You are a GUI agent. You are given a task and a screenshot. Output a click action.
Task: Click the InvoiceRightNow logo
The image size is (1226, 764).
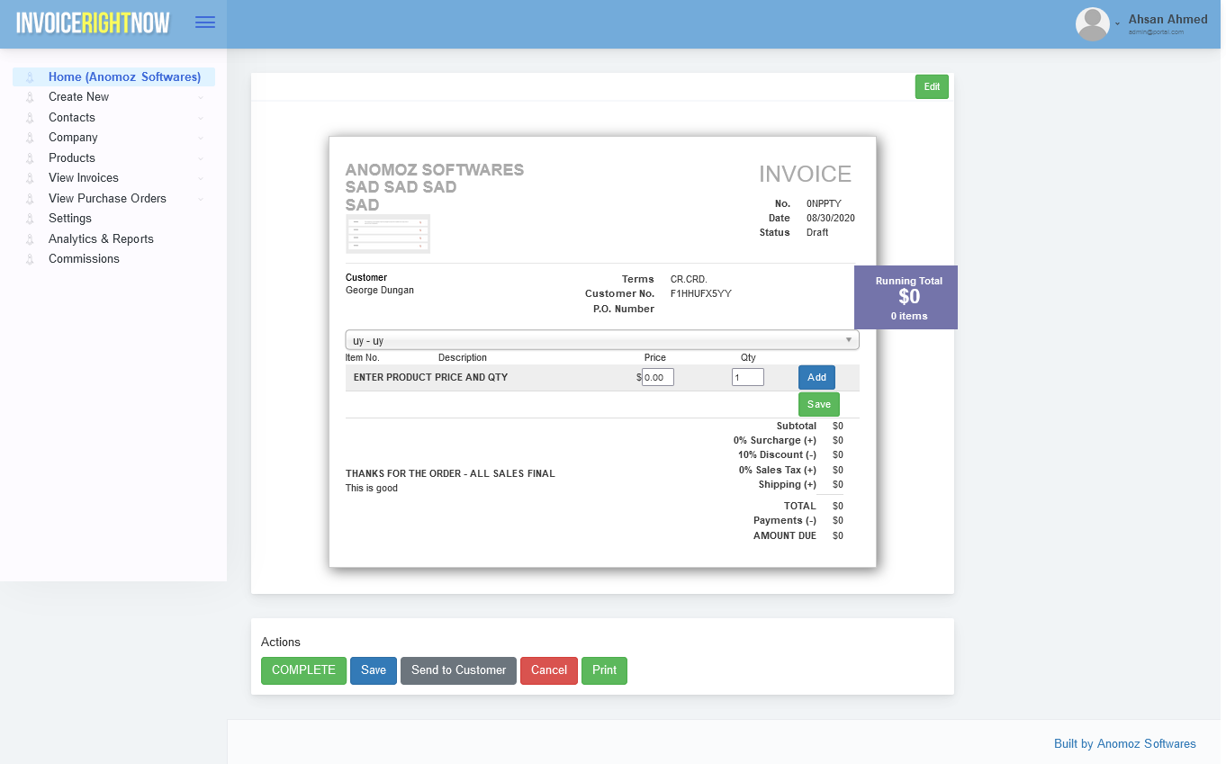click(x=93, y=23)
